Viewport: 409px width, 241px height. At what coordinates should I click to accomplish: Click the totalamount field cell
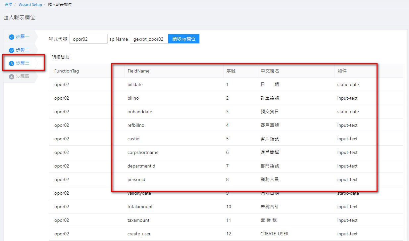tap(140, 207)
